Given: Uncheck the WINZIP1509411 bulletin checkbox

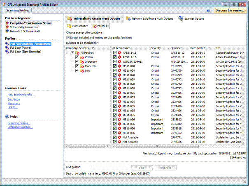Looking at the screenshot, I should coord(115,61).
